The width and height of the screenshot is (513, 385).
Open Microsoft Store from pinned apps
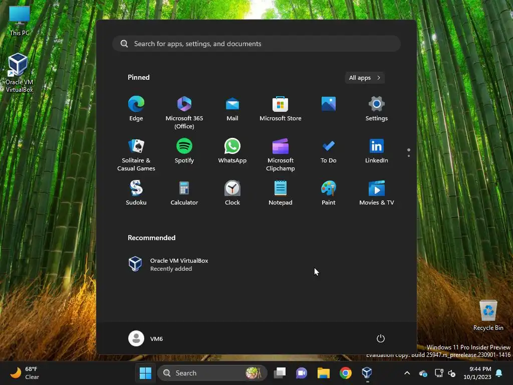[x=281, y=109]
